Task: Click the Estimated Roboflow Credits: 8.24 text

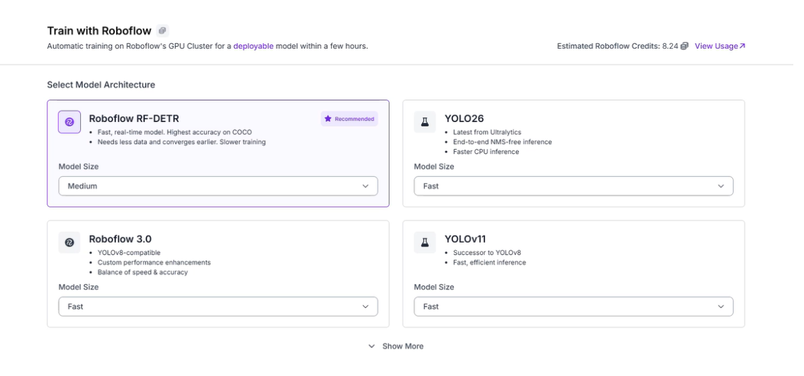Action: tap(617, 46)
